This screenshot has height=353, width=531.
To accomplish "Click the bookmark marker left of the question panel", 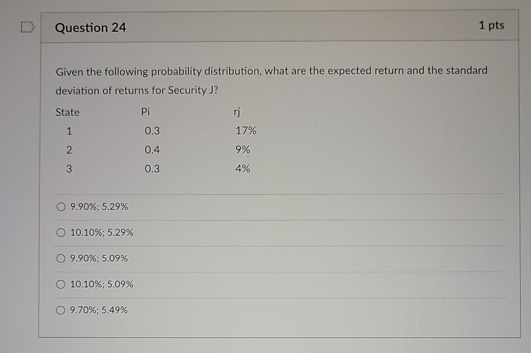I will tap(28, 28).
